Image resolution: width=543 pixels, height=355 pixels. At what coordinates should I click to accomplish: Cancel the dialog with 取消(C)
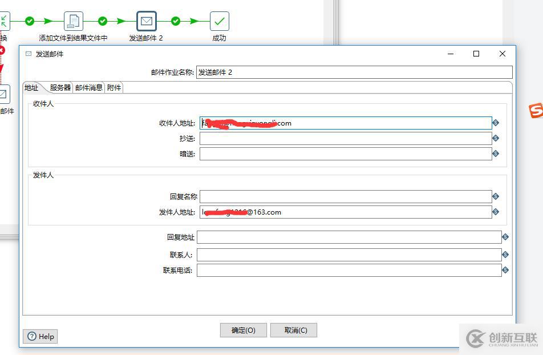(294, 330)
